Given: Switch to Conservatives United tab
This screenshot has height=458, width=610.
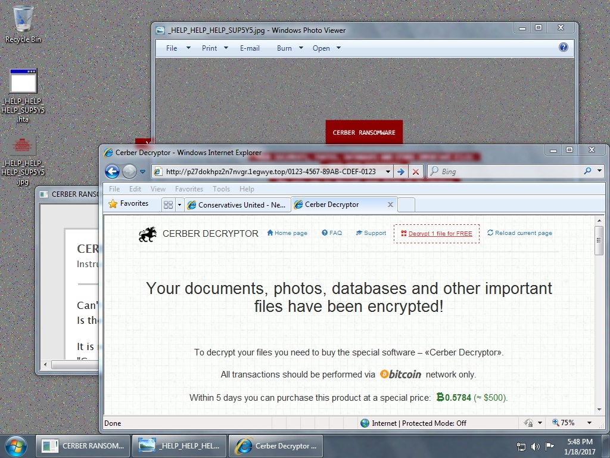Looking at the screenshot, I should click(x=237, y=205).
